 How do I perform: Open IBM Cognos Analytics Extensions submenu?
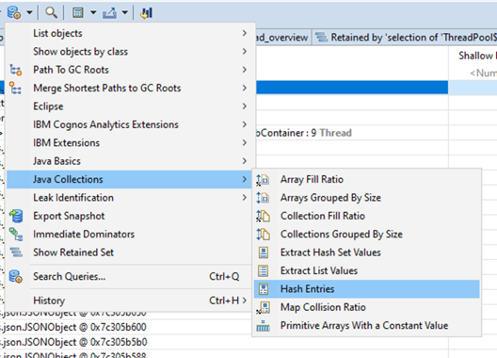pyautogui.click(x=129, y=124)
